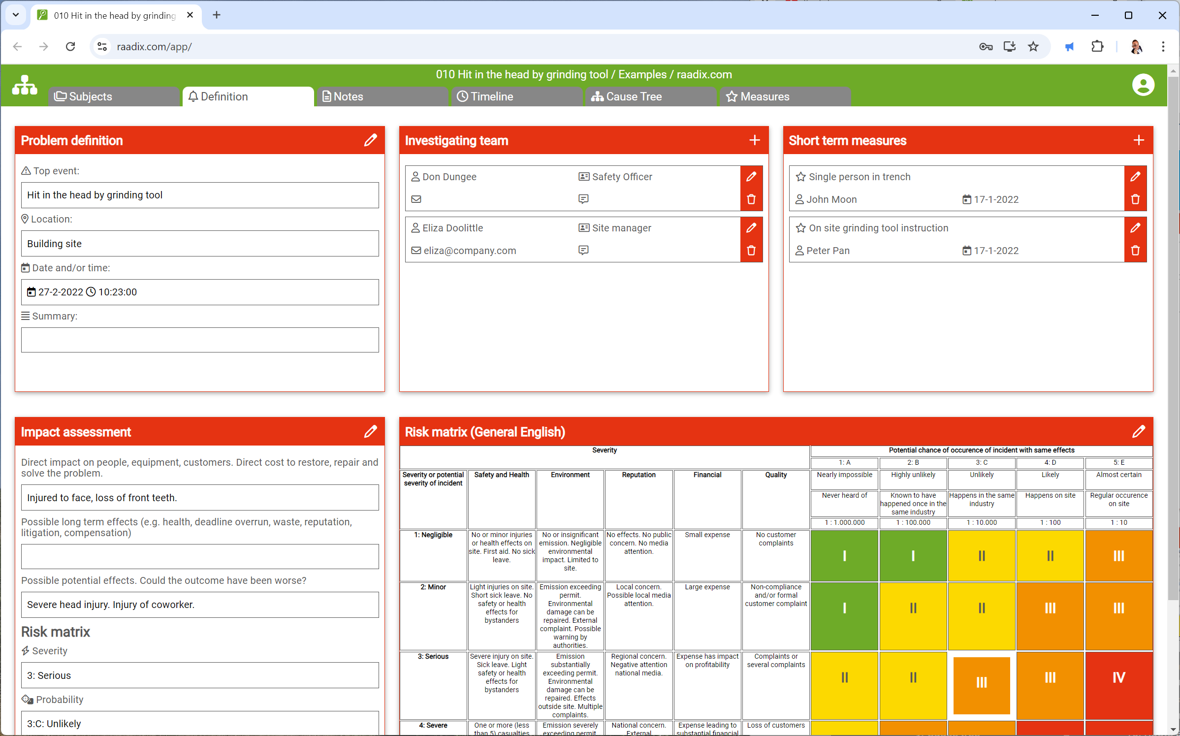The image size is (1180, 736).
Task: Switch to the Subjects tab
Action: 114,96
